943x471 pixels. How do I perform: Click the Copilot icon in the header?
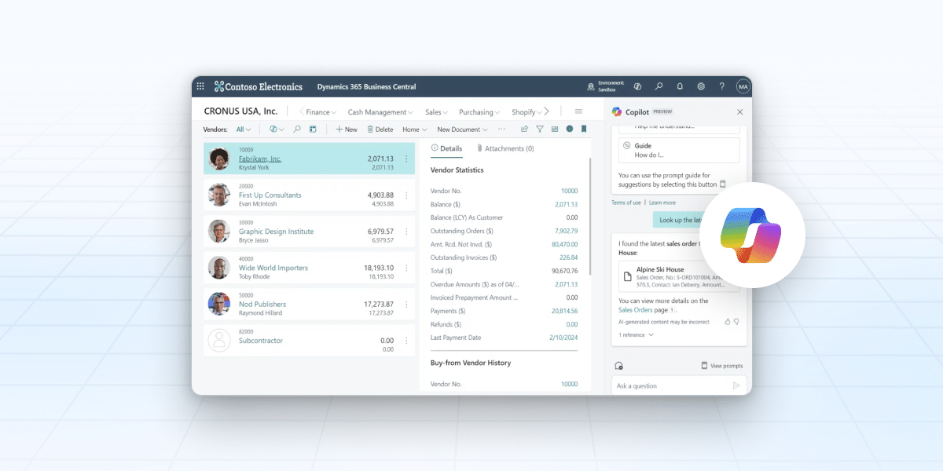[637, 86]
